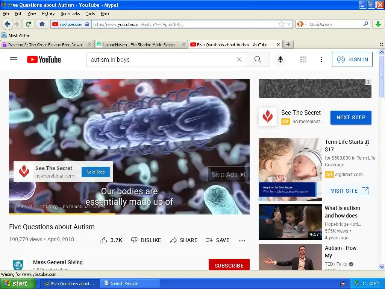Open the YouTube apps grid icon

coord(303,59)
